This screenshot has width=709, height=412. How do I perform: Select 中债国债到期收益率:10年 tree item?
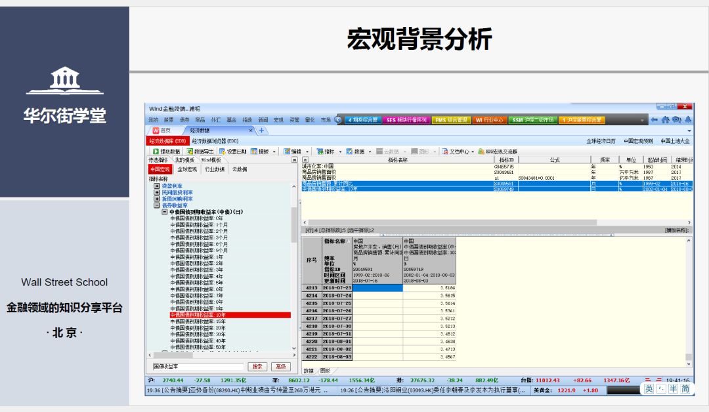coord(230,315)
